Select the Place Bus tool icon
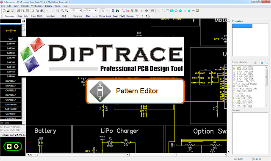Image resolution: width=271 pixels, height=161 pixels. click(127, 11)
